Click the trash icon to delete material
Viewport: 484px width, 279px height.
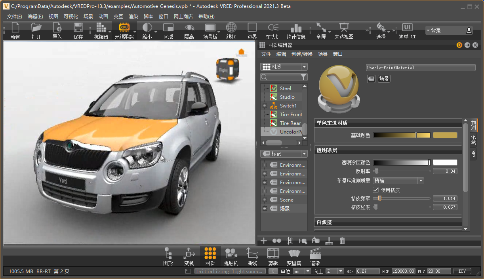[342, 240]
